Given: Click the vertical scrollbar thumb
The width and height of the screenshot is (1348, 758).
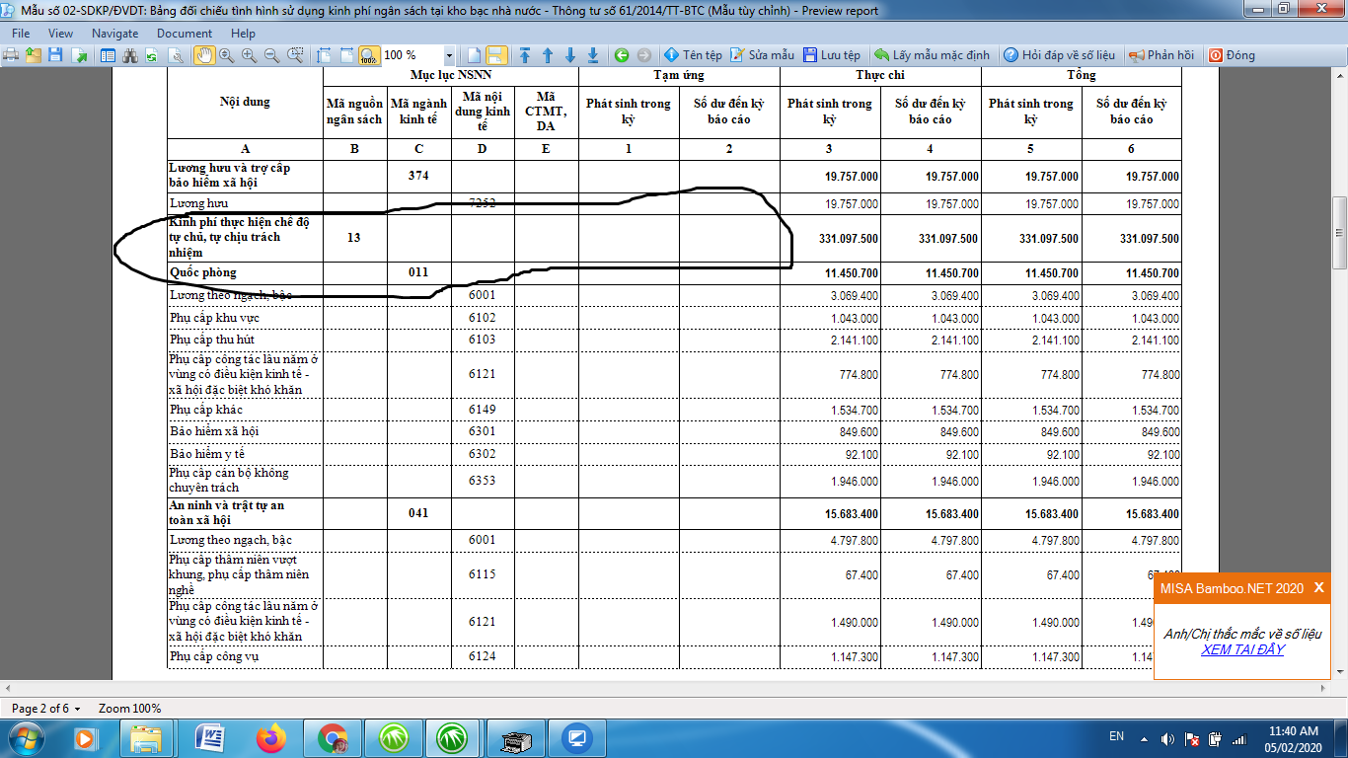Looking at the screenshot, I should (x=1339, y=232).
